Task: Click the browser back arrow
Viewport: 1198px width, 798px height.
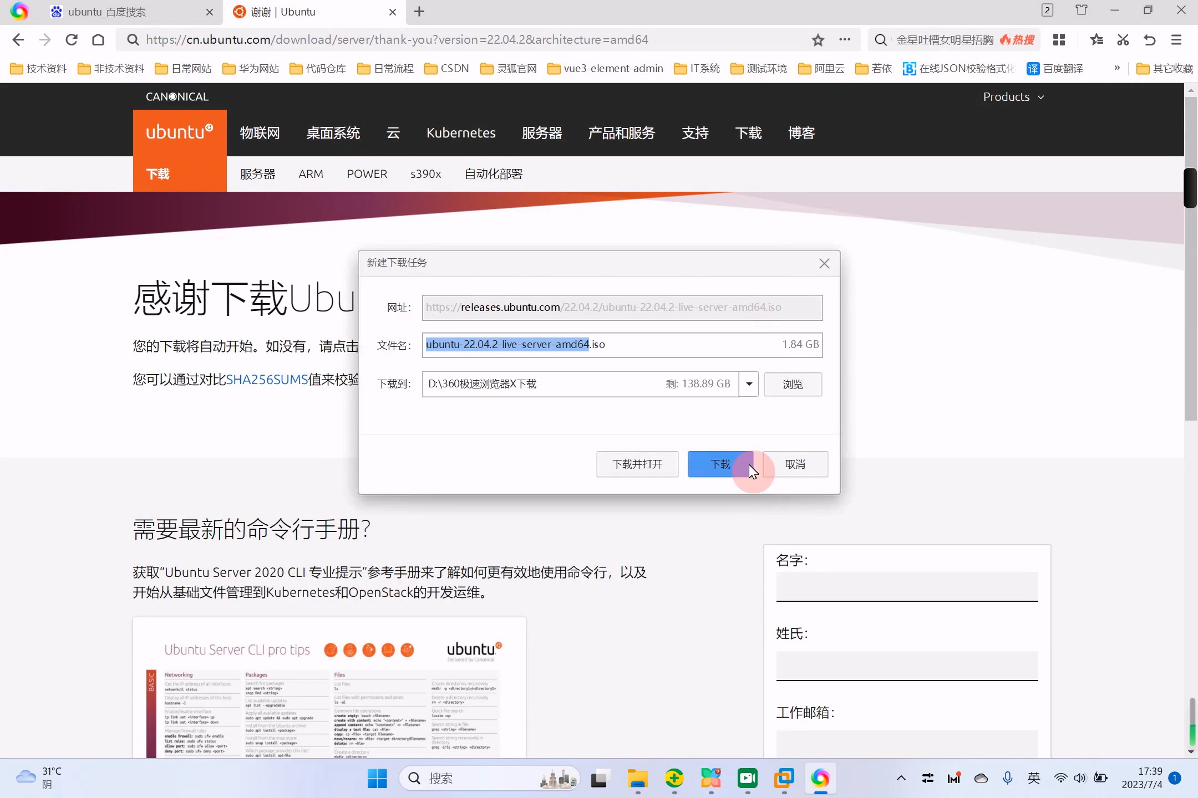Action: 18,40
